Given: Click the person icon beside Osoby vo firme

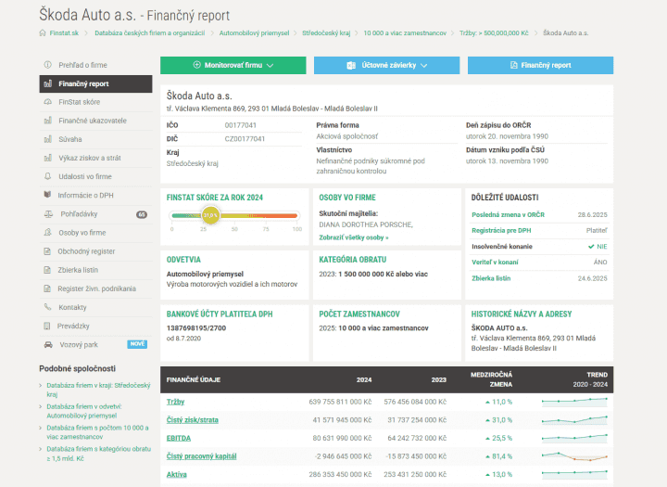Looking at the screenshot, I should pos(47,233).
